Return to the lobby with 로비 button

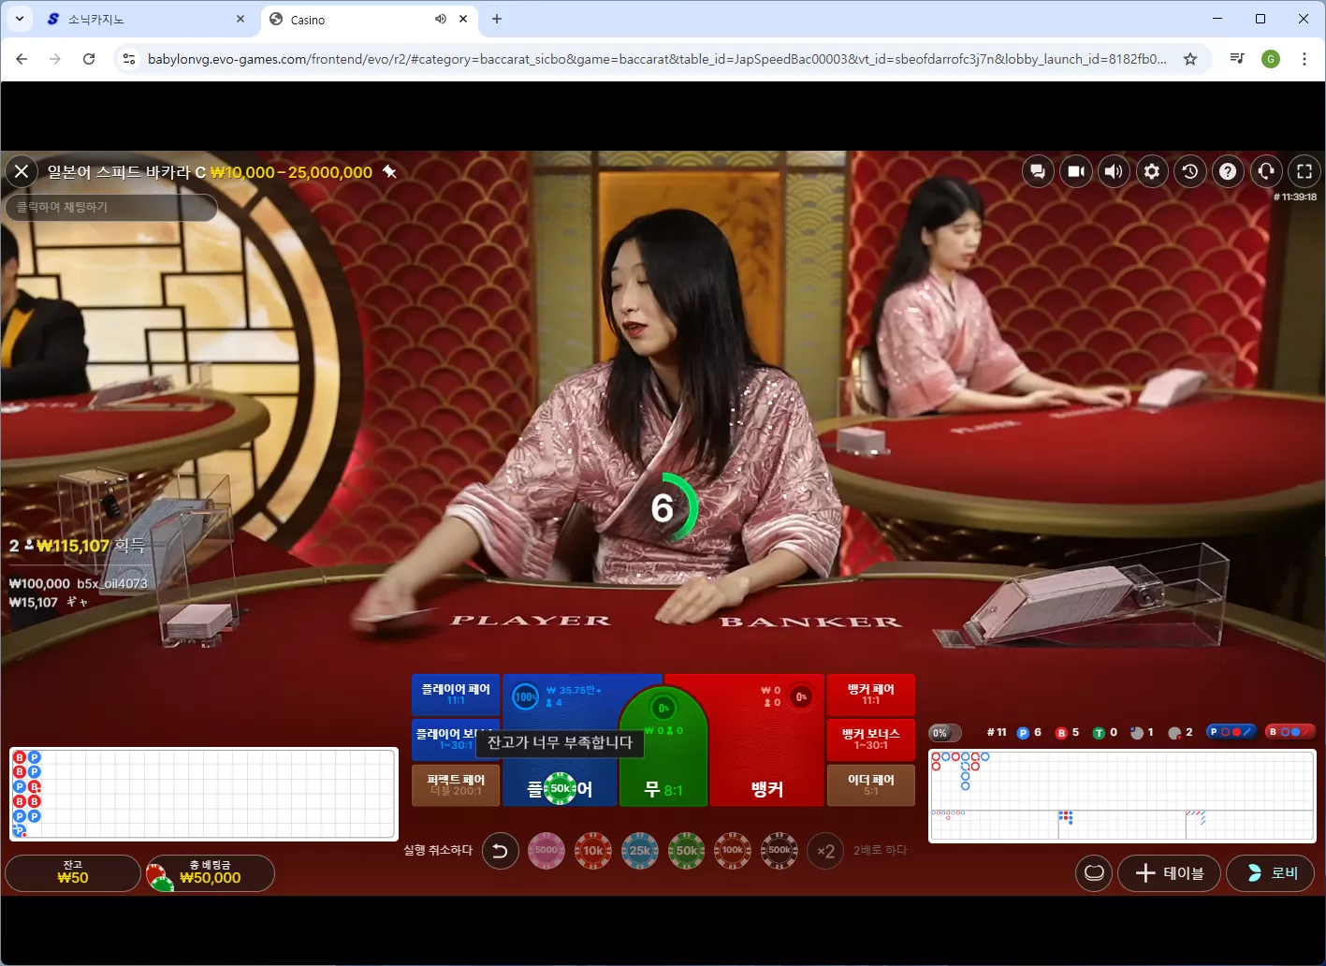(1270, 873)
